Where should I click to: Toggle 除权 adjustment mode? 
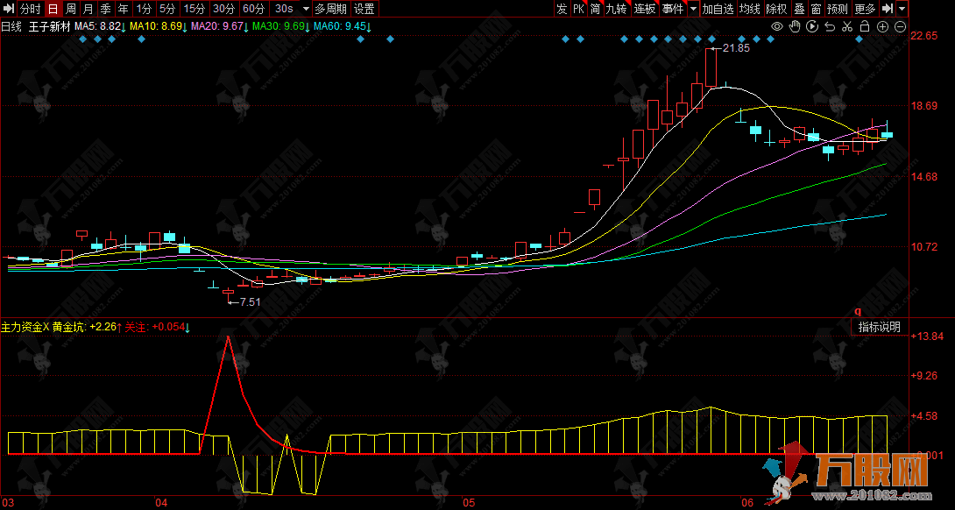click(x=775, y=9)
